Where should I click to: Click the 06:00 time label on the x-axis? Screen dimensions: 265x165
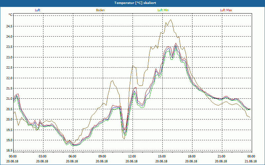pos(73,156)
